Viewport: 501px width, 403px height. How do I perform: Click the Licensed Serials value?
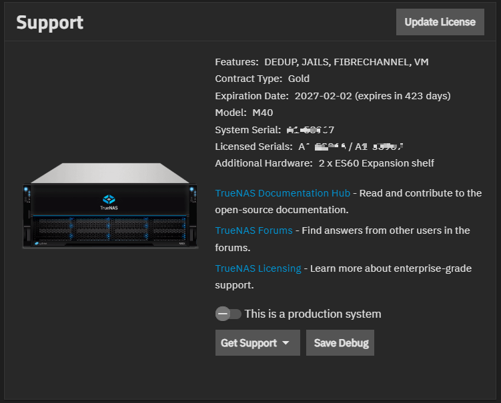(353, 147)
